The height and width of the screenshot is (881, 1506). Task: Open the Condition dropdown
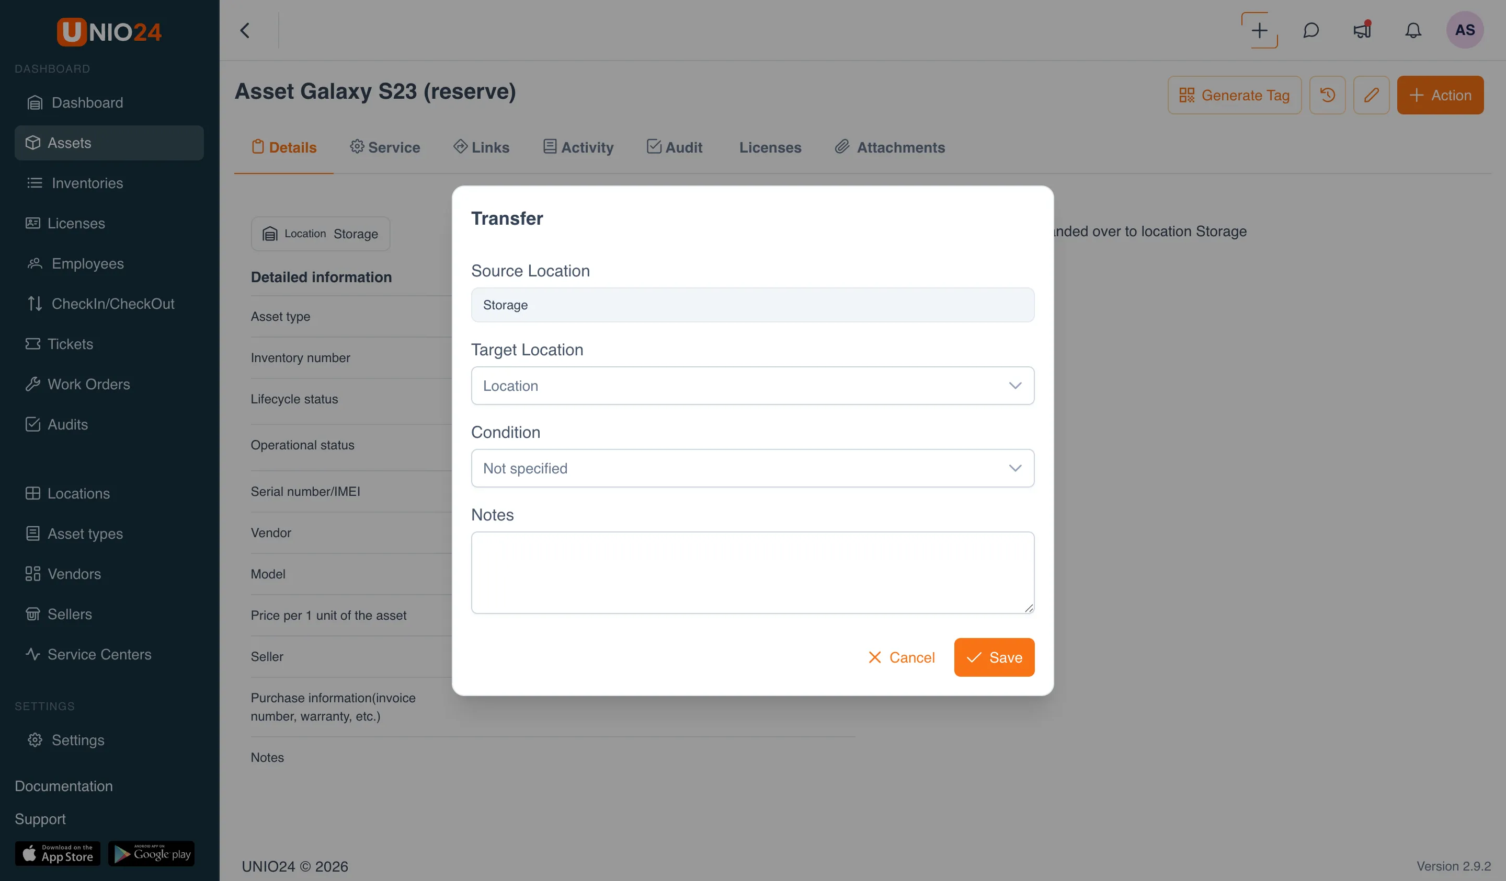pos(752,468)
